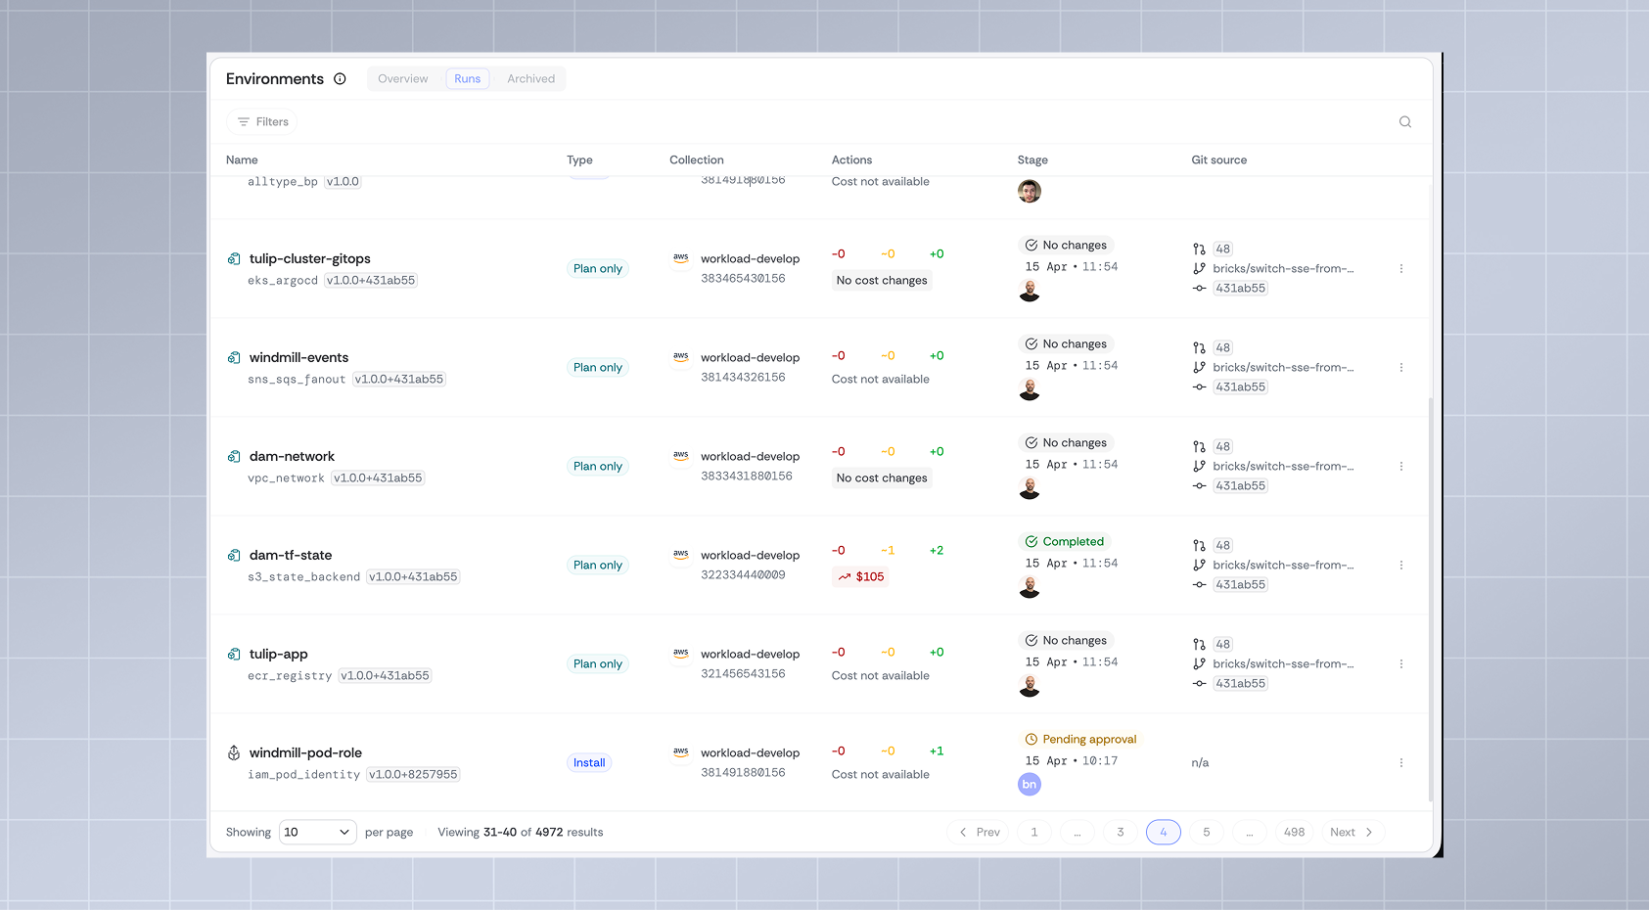Open row menu for tulip-app
The width and height of the screenshot is (1650, 910).
pyautogui.click(x=1401, y=664)
